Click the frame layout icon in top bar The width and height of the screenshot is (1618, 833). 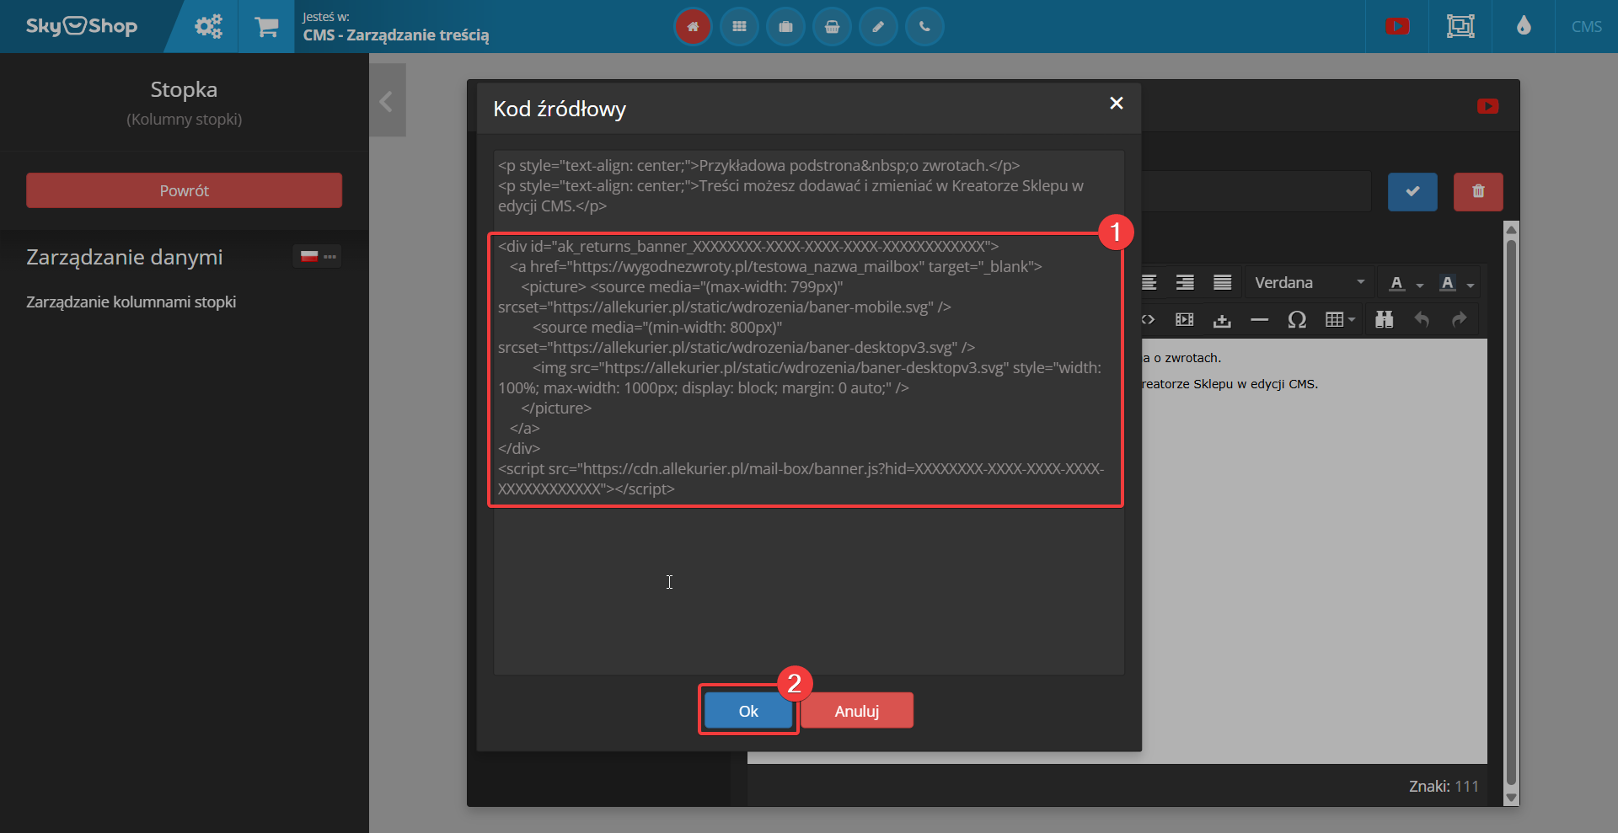(1460, 26)
